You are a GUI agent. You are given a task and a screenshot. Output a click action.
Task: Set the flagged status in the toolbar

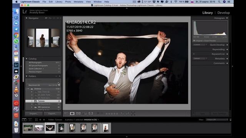coord(98,113)
